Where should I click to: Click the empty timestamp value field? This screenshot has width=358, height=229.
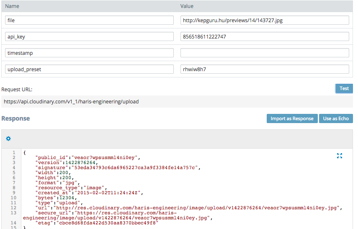click(265, 53)
